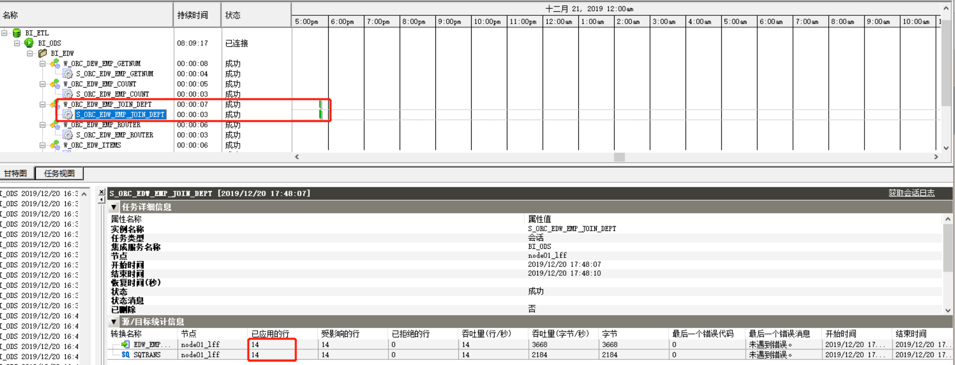
Task: Click the S_ORC_EDW_EMP_ROUTER session gear icon
Action: click(68, 135)
